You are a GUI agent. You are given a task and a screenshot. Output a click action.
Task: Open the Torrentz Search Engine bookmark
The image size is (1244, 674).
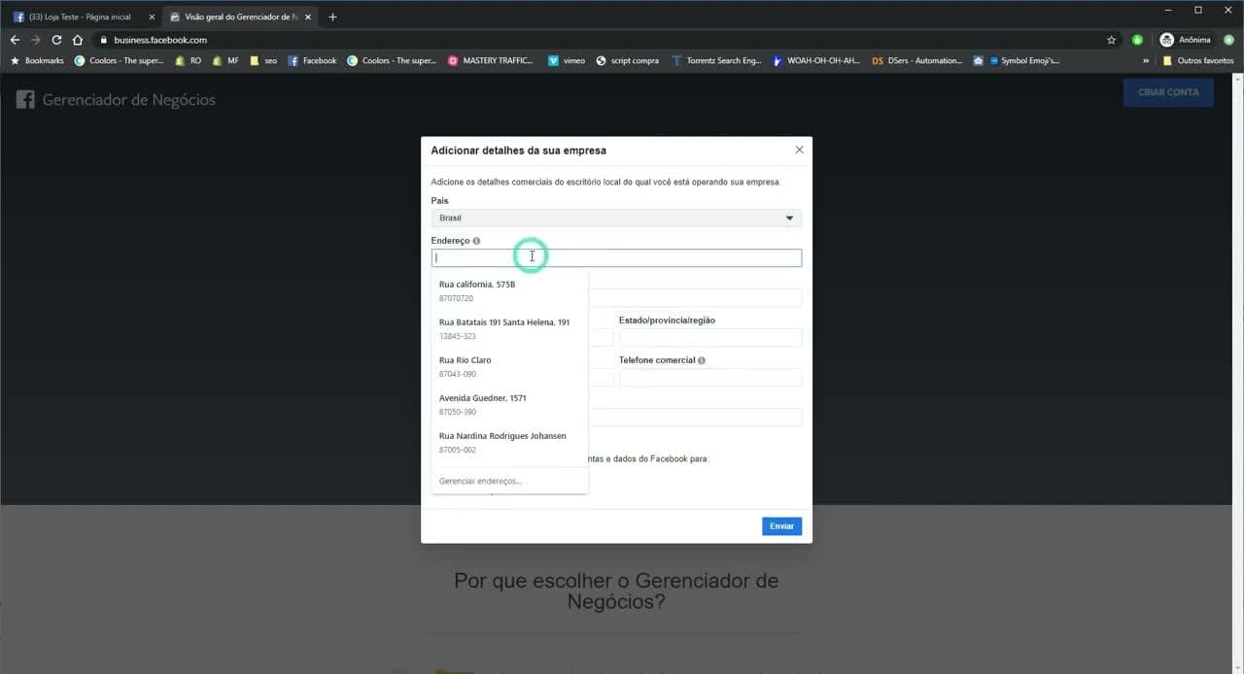(717, 60)
